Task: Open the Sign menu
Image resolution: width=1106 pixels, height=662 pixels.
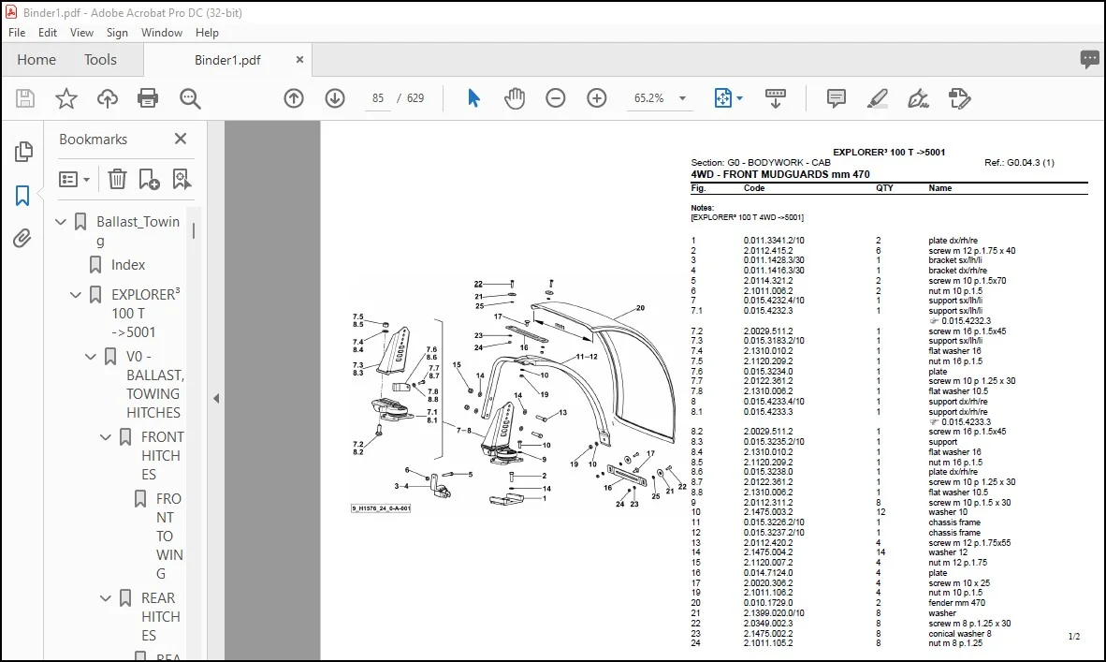Action: click(117, 33)
